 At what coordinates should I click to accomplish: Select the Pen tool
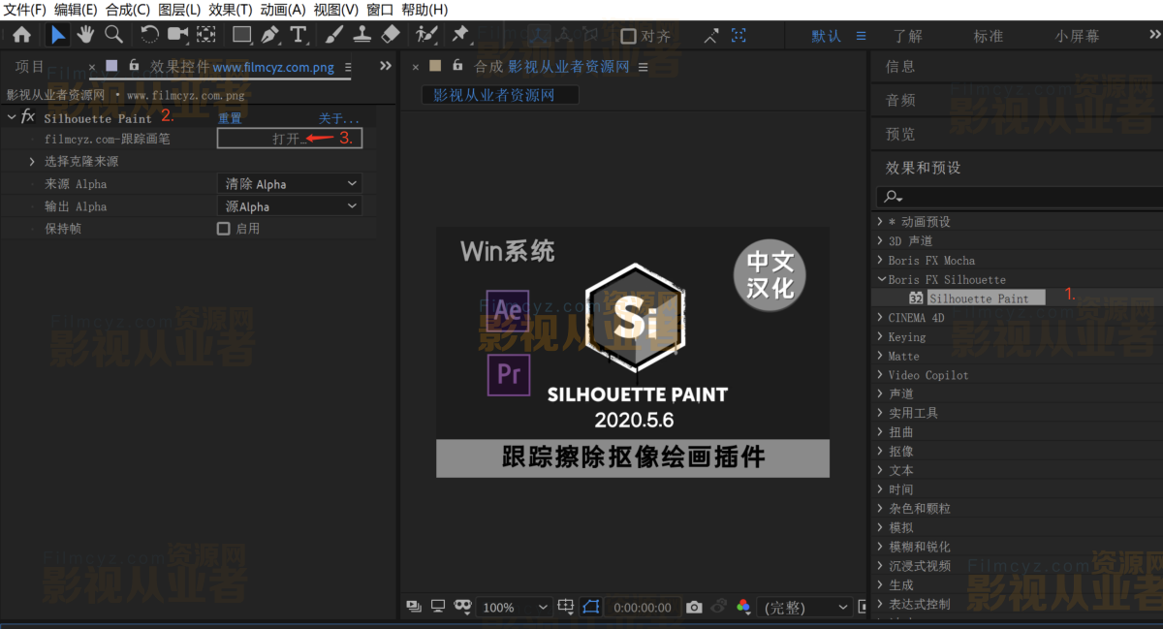[x=270, y=35]
